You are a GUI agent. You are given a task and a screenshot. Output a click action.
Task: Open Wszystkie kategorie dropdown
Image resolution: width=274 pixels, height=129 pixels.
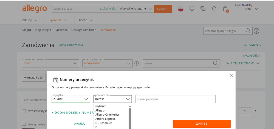135,9
